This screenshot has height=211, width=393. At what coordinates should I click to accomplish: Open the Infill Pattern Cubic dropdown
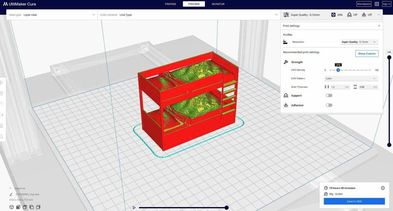[351, 79]
